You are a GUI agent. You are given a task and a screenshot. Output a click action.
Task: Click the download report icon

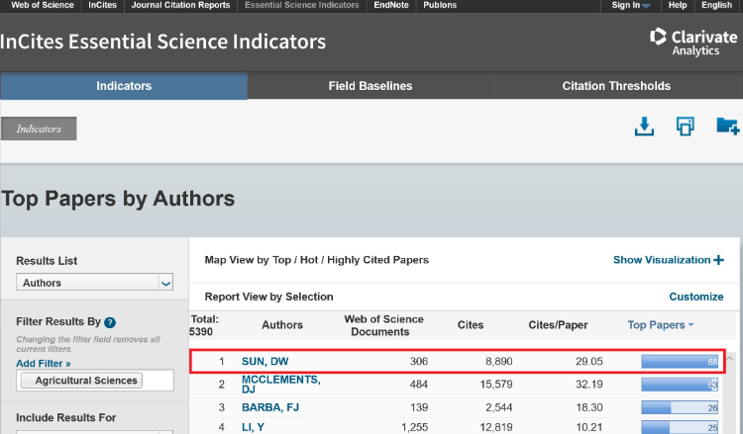[x=644, y=127]
